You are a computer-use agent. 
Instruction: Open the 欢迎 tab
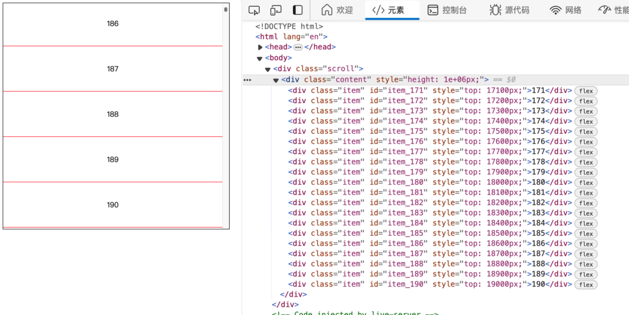tap(337, 10)
